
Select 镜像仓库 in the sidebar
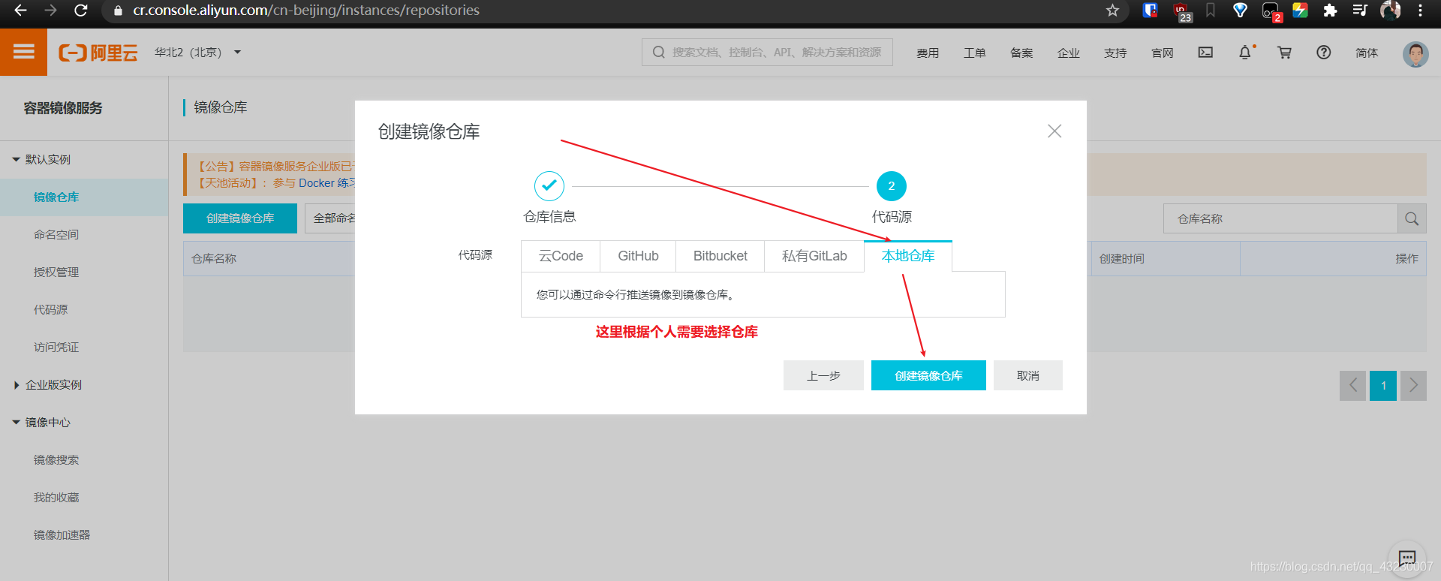click(x=56, y=197)
